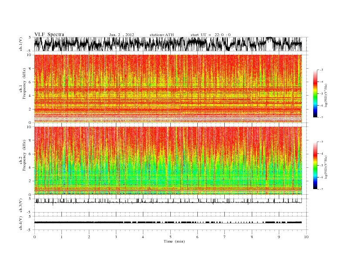This screenshot has height=266, width=345.
Task: Click the "station=ATH" header text
Action: 162,35
